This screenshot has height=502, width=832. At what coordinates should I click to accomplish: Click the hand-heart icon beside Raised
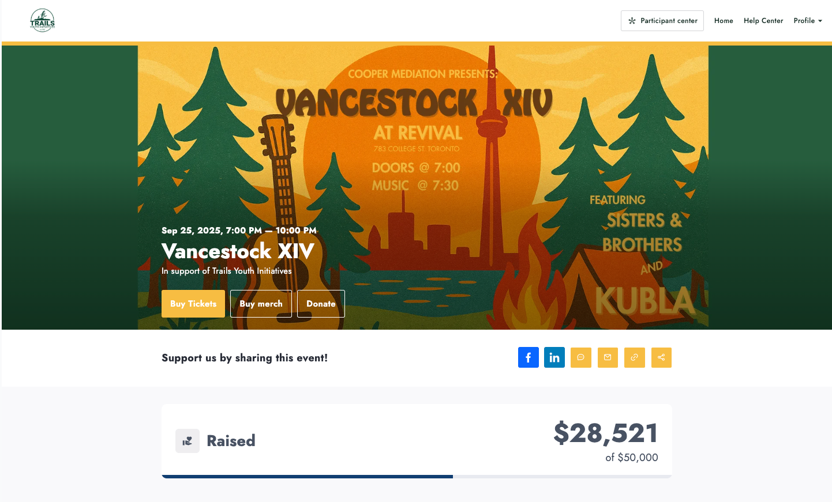click(188, 441)
